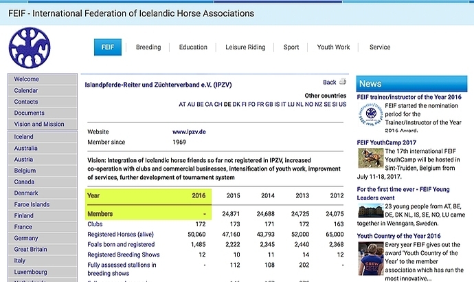Select Vision and Mission in sidebar
The height and width of the screenshot is (282, 474).
point(43,124)
